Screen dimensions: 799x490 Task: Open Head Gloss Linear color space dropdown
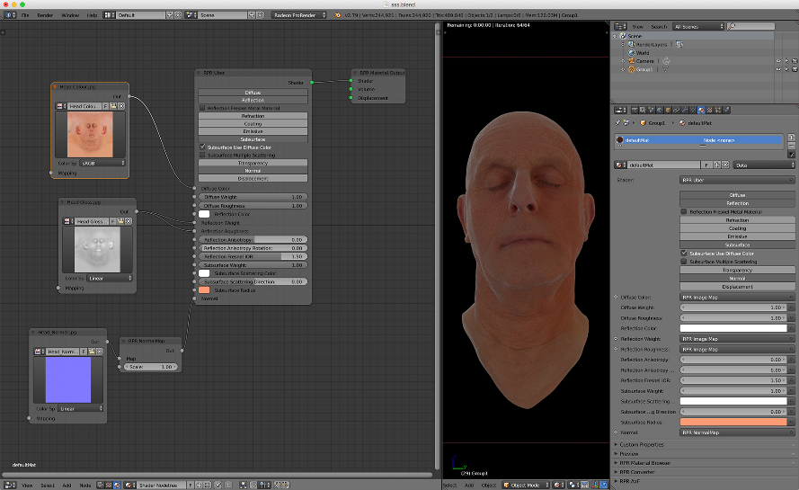pos(110,279)
